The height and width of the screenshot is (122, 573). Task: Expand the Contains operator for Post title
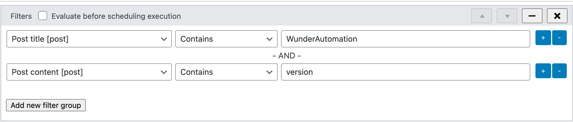(x=226, y=39)
